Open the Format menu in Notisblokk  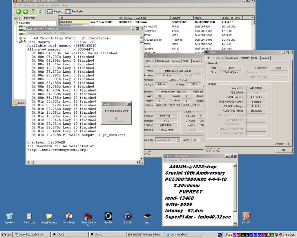coord(184,160)
